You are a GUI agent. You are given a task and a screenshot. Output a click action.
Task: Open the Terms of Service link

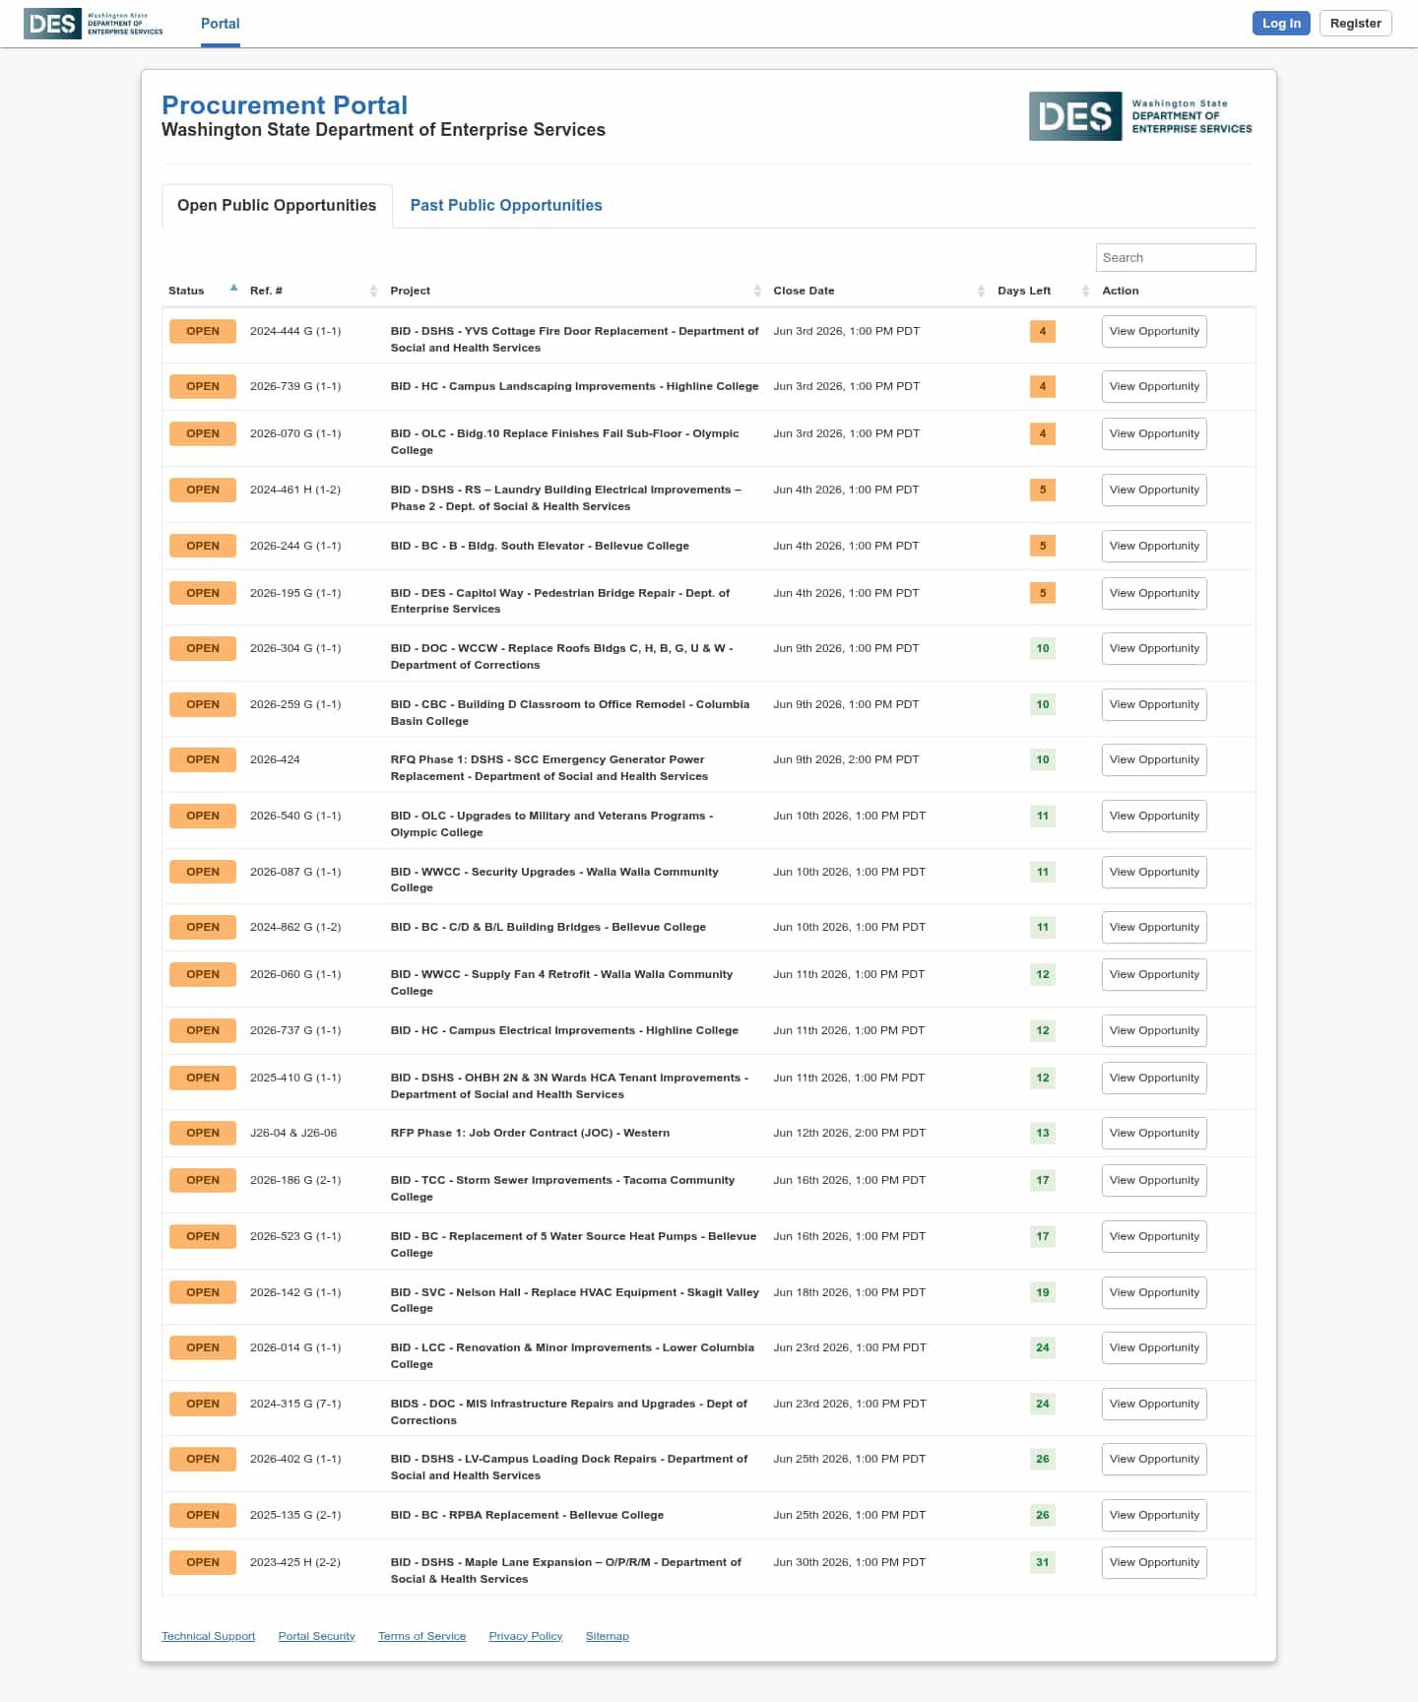click(x=421, y=1636)
